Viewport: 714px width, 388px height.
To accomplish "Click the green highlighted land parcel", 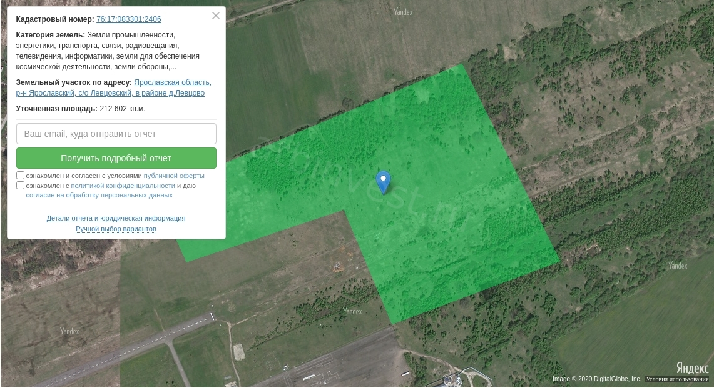I will tap(451, 250).
